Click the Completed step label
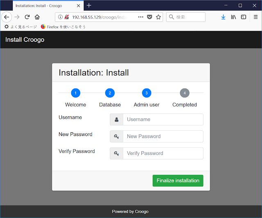262x218 pixels. [185, 105]
